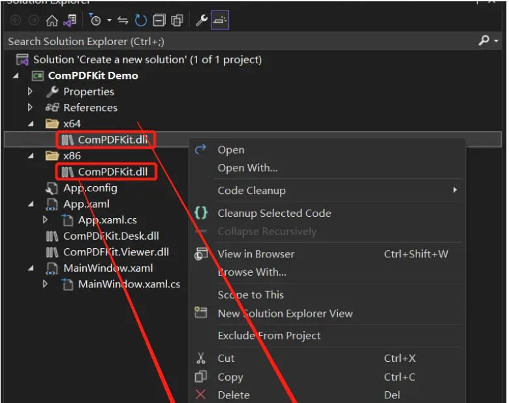Choose Open With... from context menu

[x=247, y=168]
